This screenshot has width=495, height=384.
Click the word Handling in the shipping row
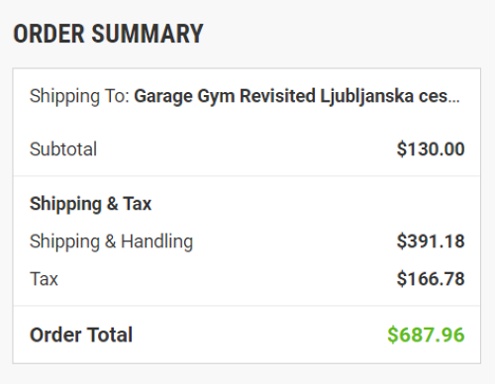(x=156, y=241)
